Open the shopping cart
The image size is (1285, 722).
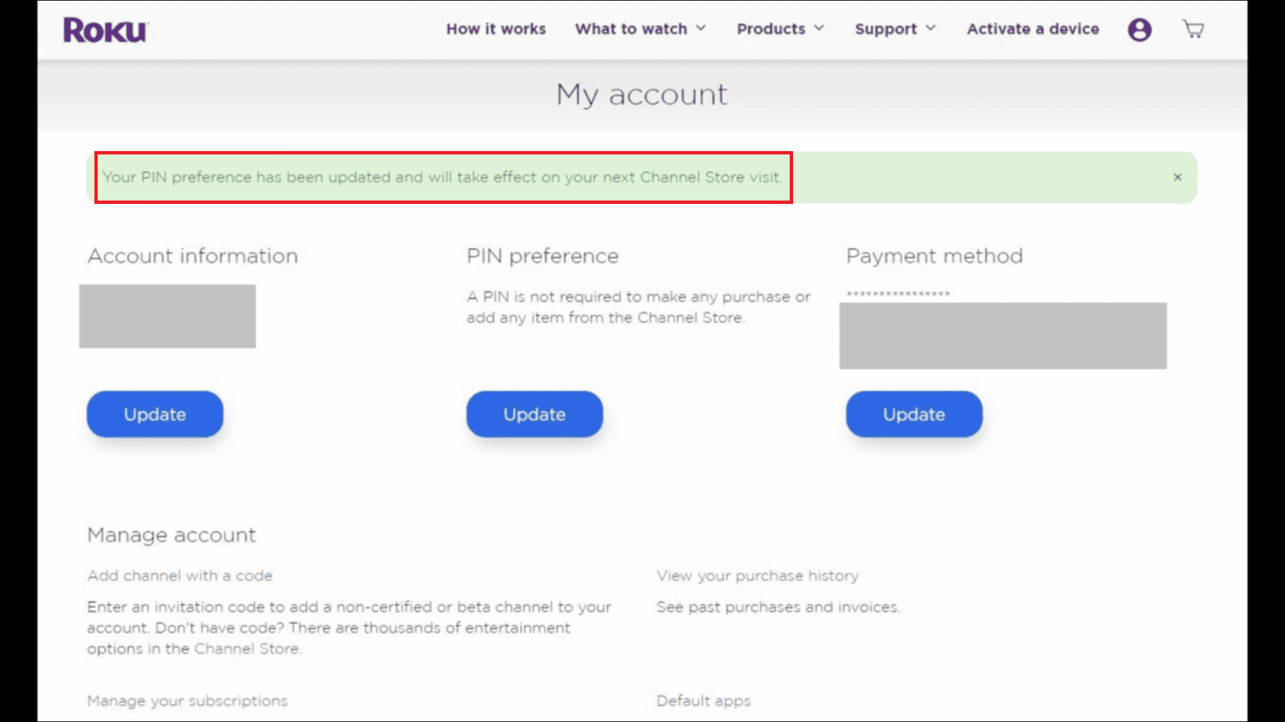pos(1193,29)
